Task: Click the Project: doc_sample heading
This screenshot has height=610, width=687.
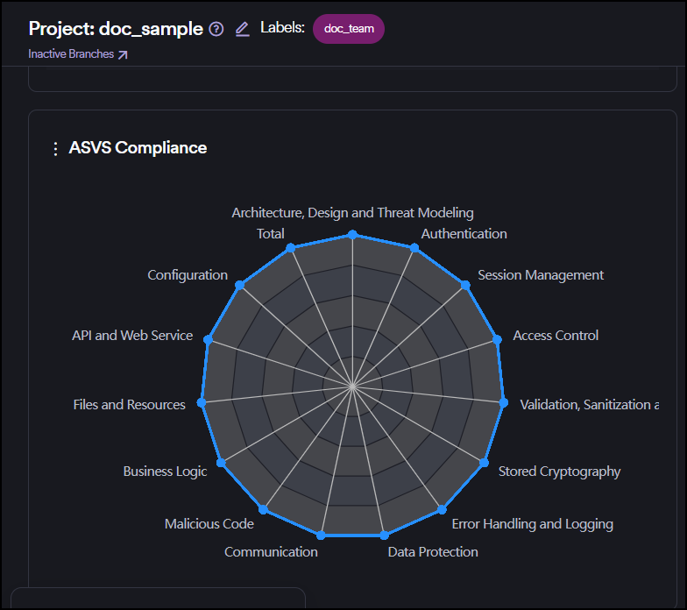Action: tap(116, 29)
